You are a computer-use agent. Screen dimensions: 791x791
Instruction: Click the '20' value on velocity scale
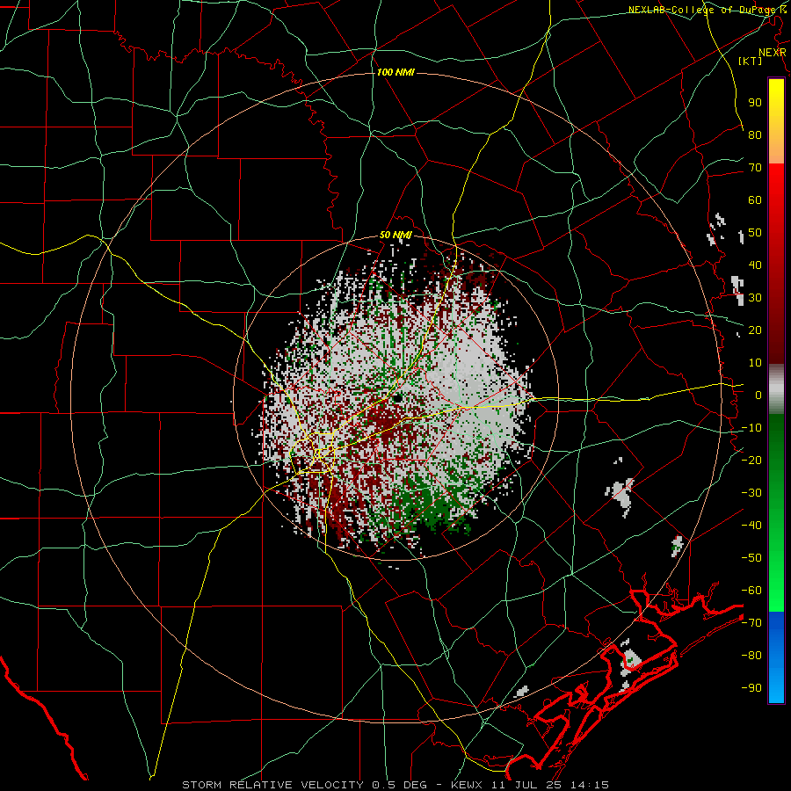click(x=755, y=330)
